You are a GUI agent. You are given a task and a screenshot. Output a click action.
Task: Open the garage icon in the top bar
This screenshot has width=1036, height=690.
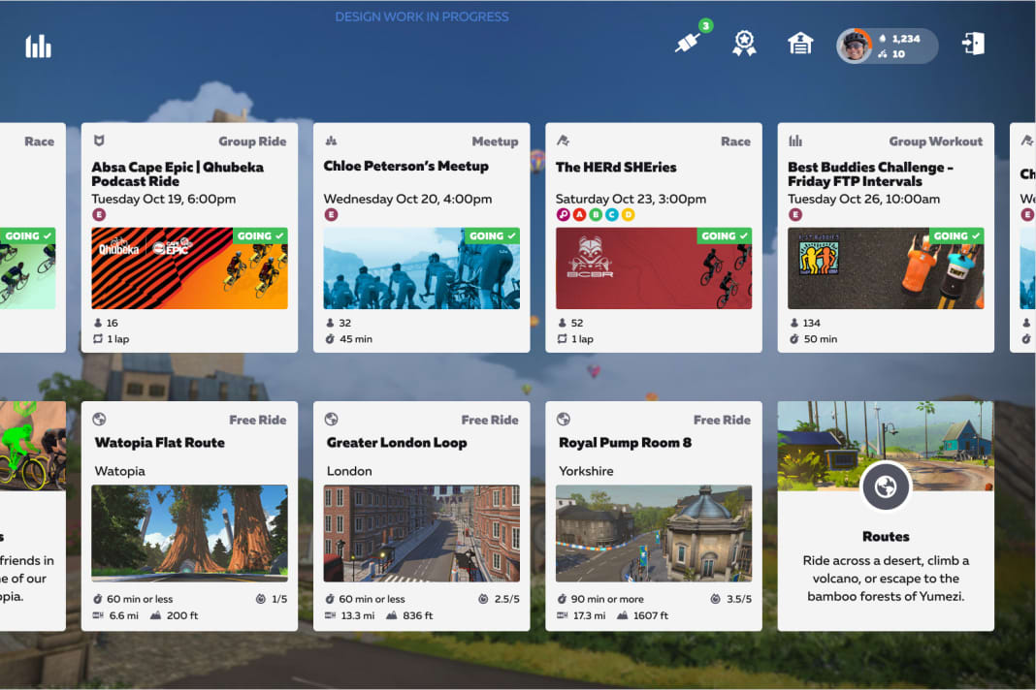[800, 43]
